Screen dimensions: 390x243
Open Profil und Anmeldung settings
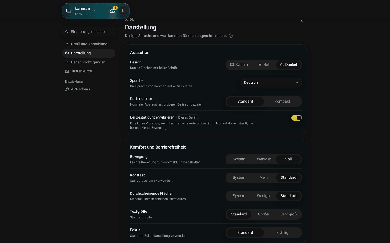[89, 44]
